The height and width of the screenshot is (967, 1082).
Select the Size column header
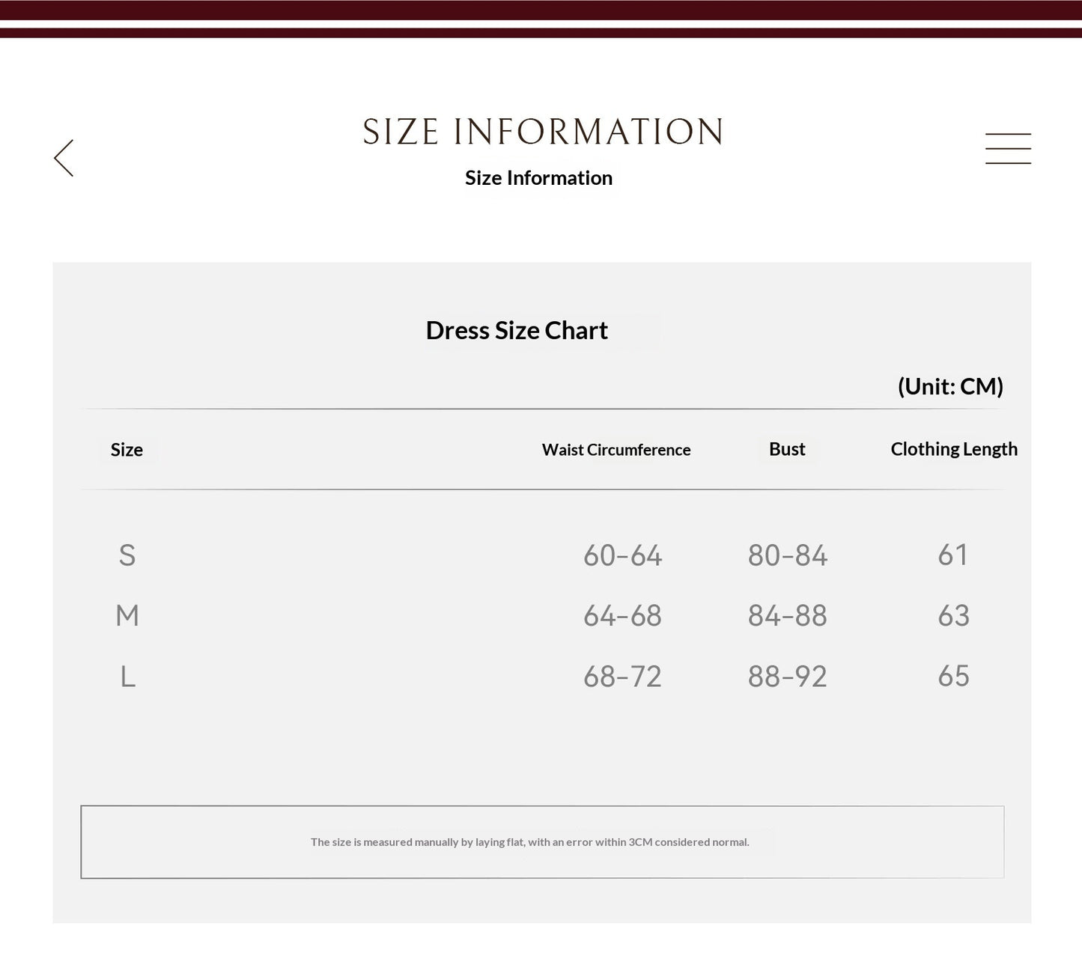point(127,450)
